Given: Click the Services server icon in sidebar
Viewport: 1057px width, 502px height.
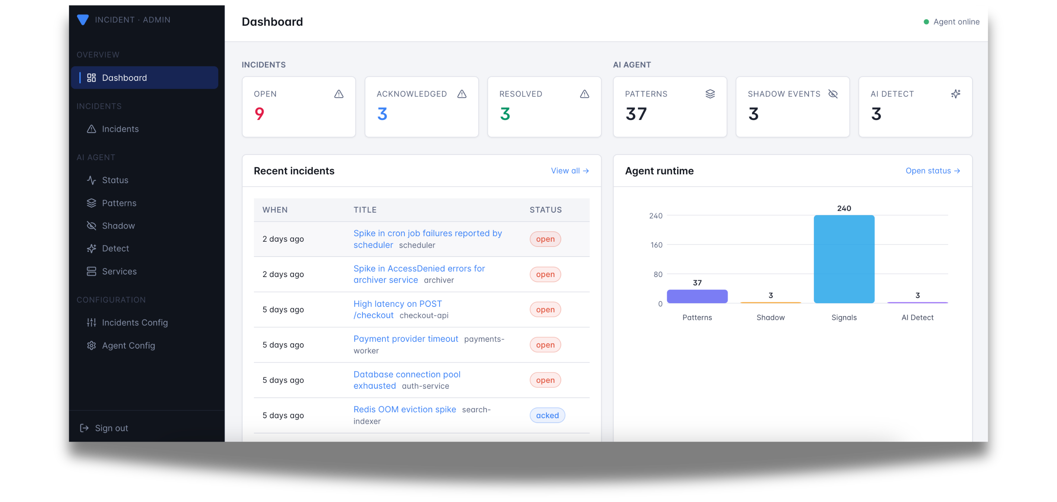Looking at the screenshot, I should pyautogui.click(x=92, y=271).
